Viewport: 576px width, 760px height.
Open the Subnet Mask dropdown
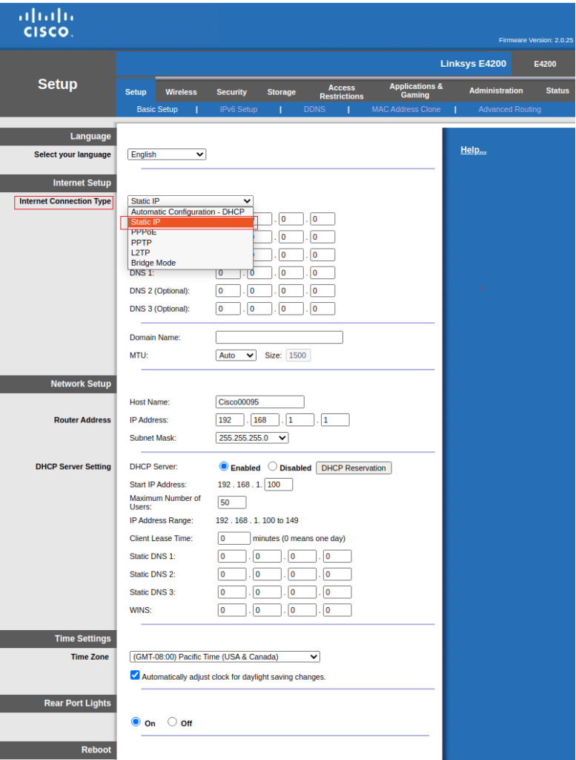(251, 438)
